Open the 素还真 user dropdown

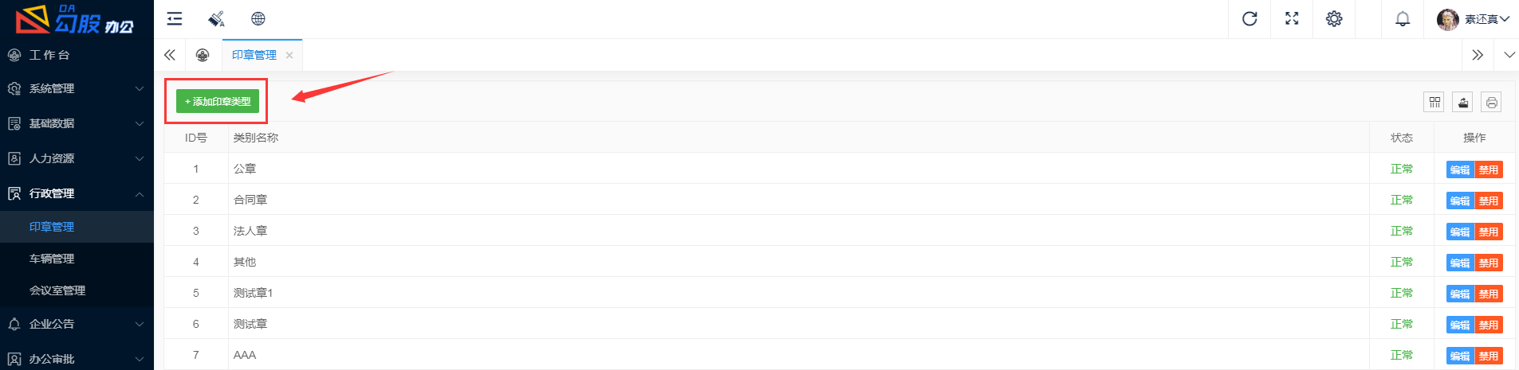[1474, 19]
